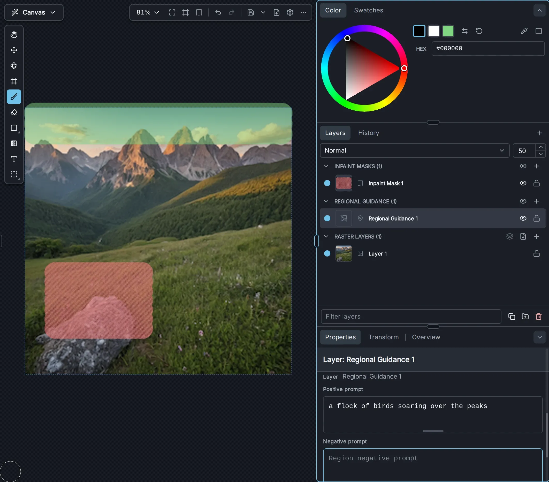Screen dimensions: 549x482
Task: Open the Canvas mode dropdown
Action: pyautogui.click(x=34, y=12)
